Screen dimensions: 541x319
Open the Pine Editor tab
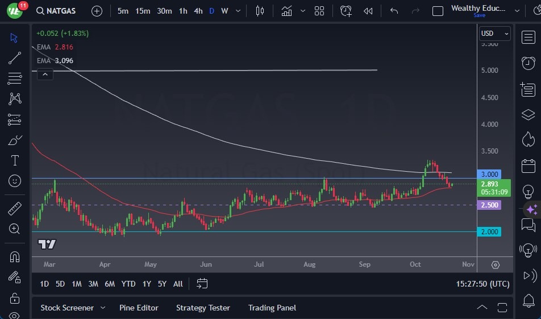[x=139, y=308]
